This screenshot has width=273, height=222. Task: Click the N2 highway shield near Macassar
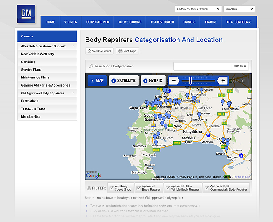click(208, 134)
